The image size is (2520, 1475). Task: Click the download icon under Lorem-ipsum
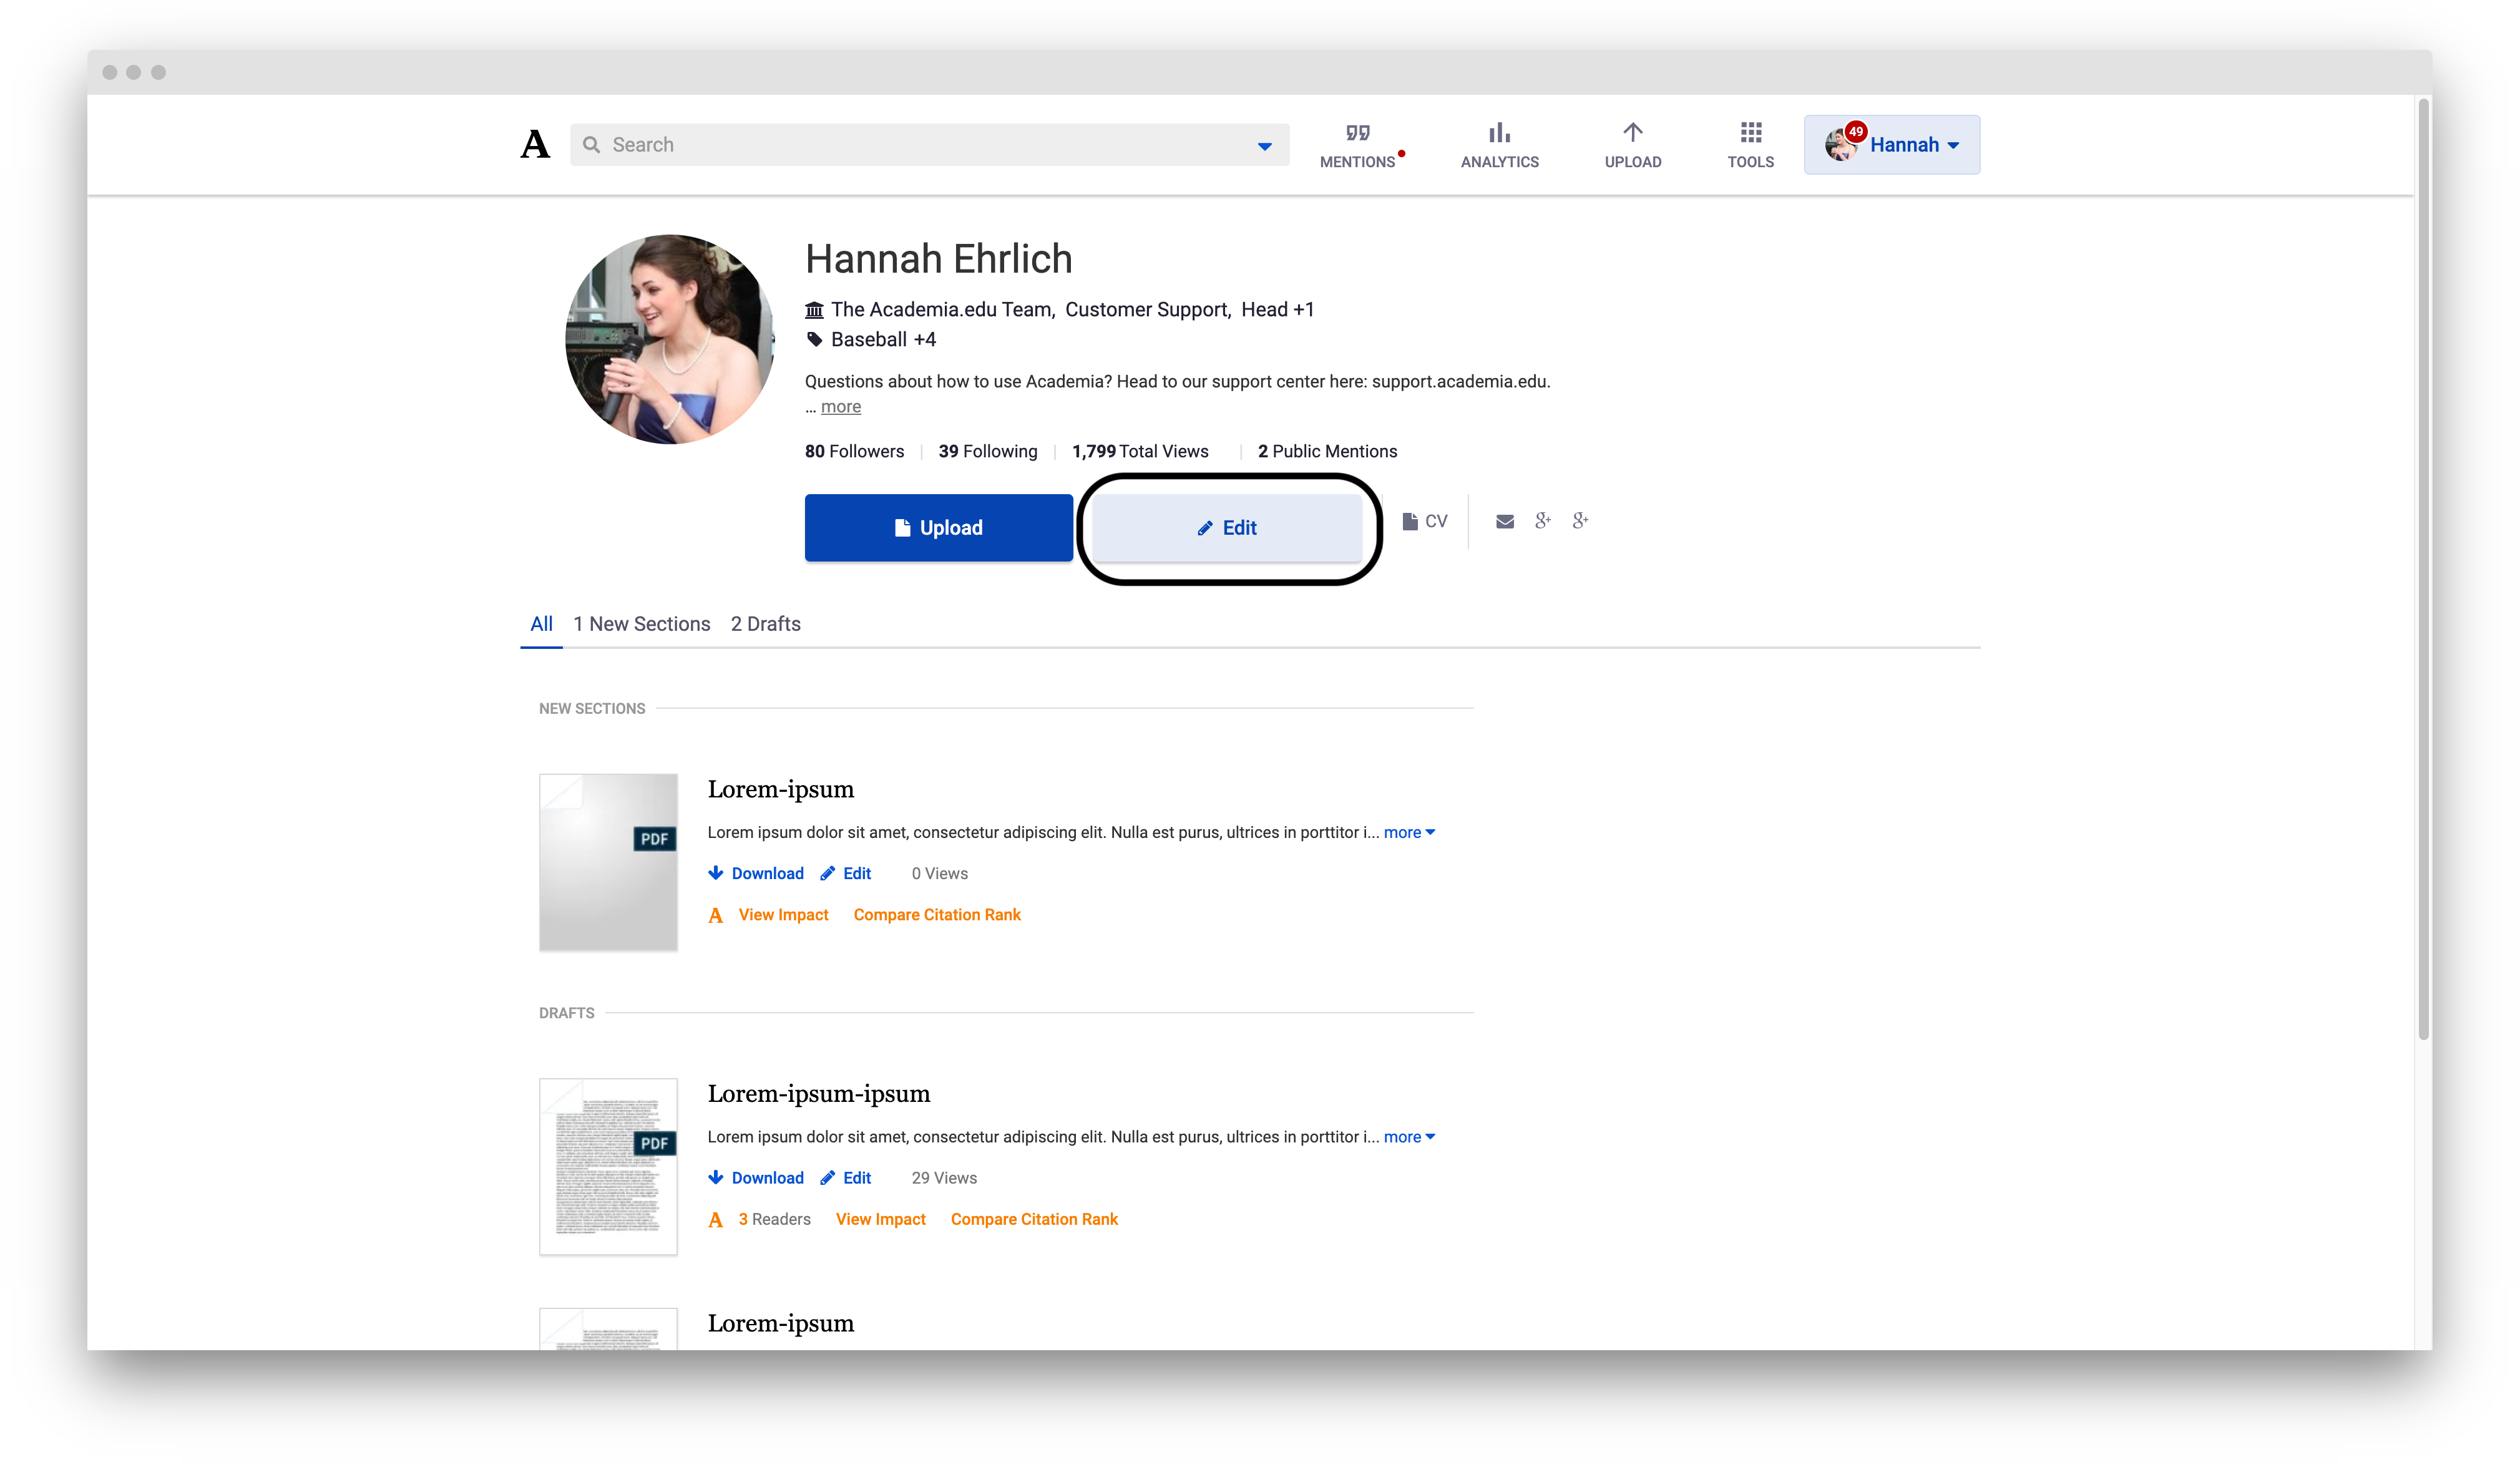pyautogui.click(x=717, y=873)
